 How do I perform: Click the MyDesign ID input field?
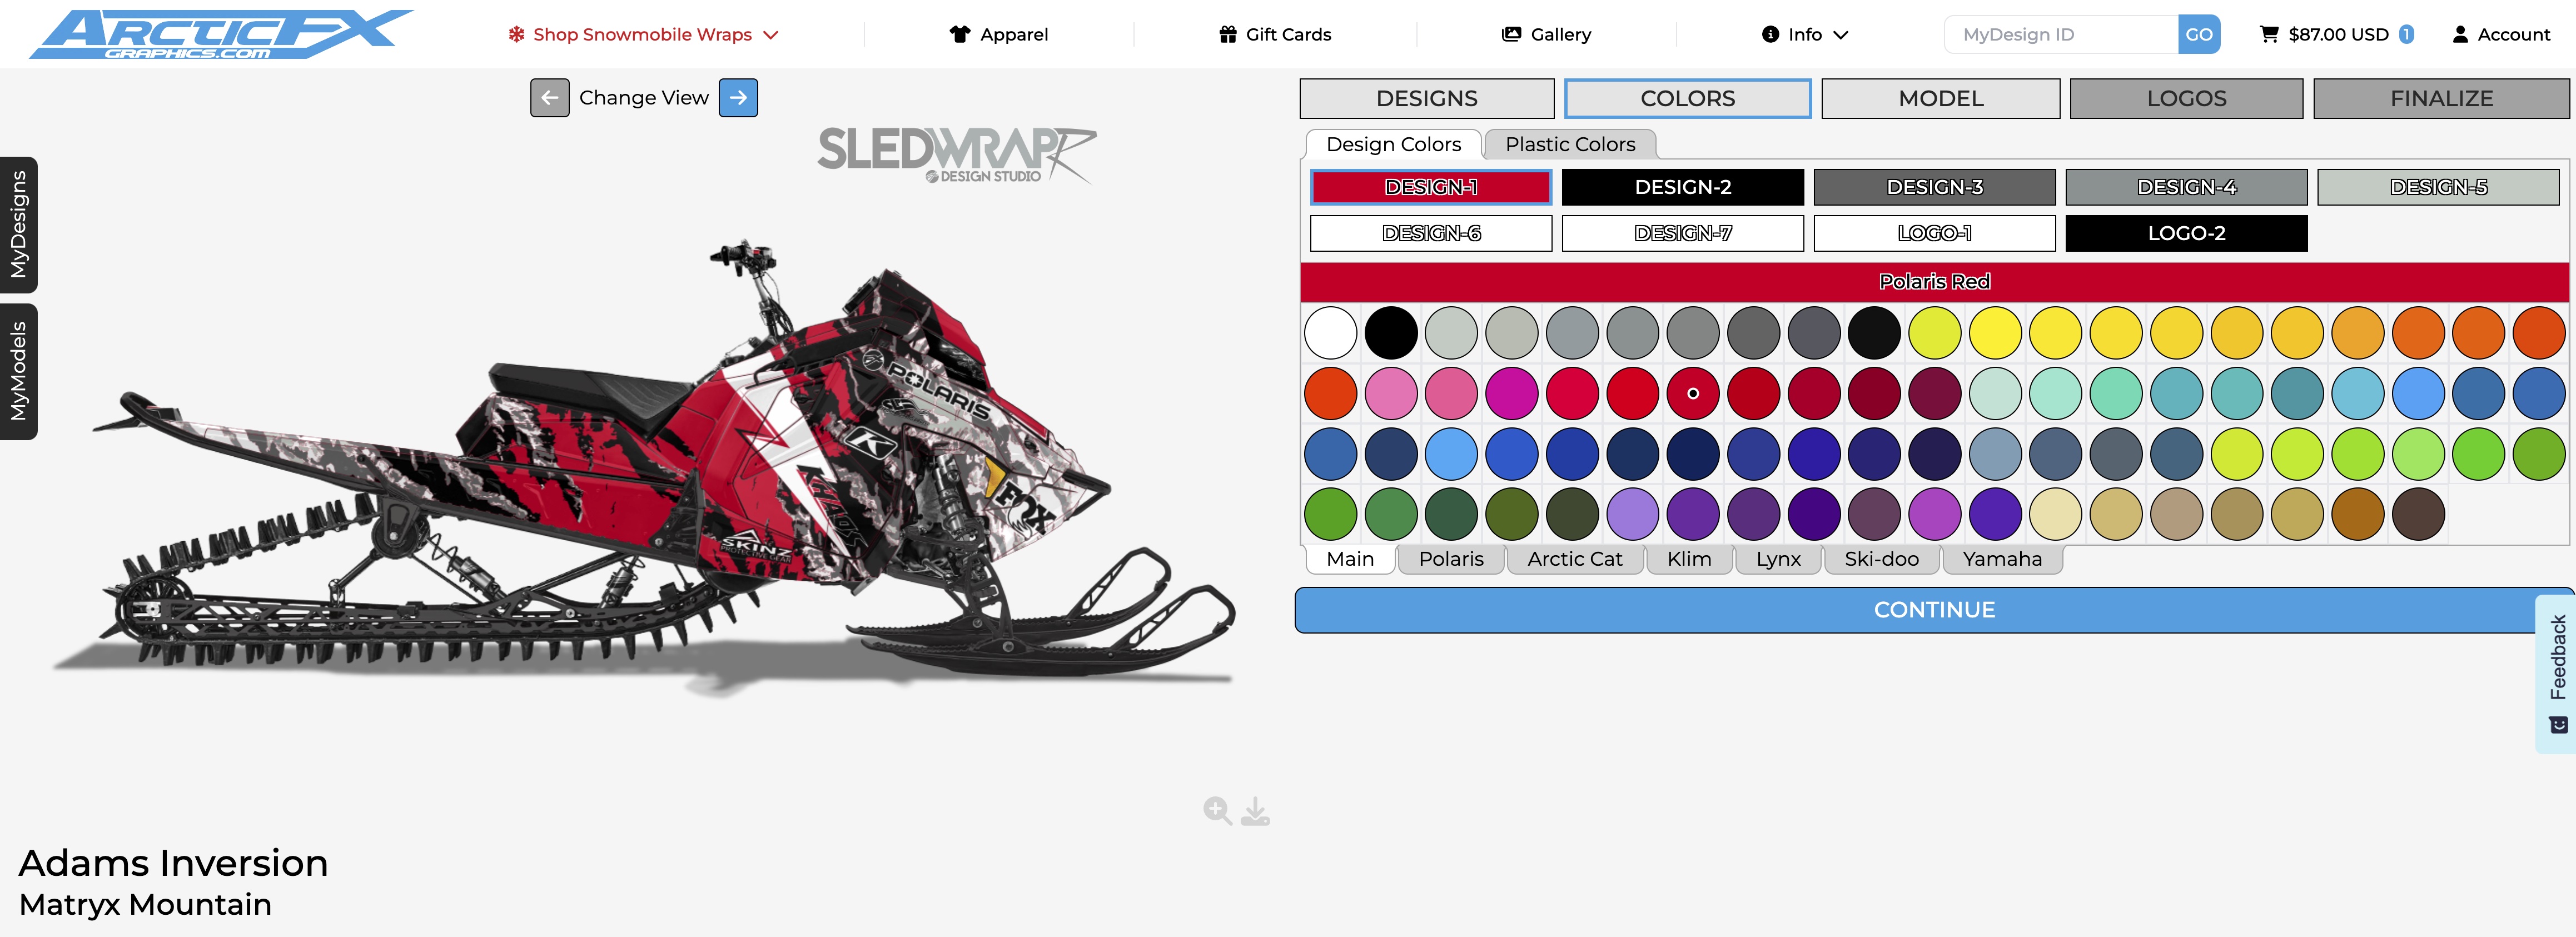click(2061, 34)
